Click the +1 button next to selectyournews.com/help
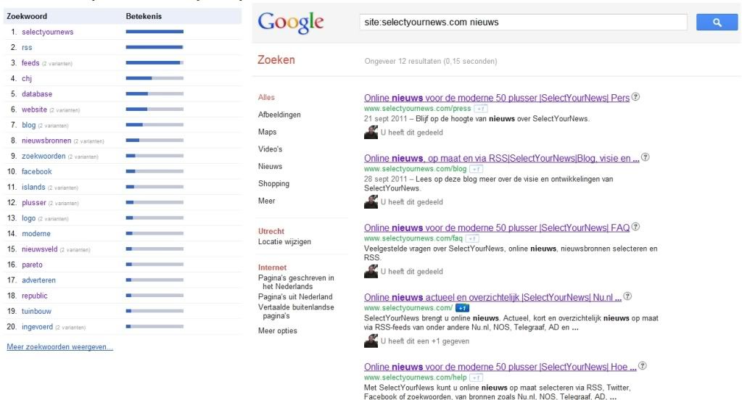Viewport: 742px width, 400px height. (x=476, y=378)
